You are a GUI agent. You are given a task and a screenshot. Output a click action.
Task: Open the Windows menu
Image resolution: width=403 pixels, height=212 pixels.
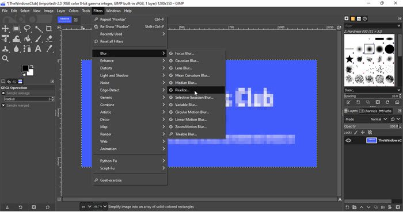tap(113, 11)
